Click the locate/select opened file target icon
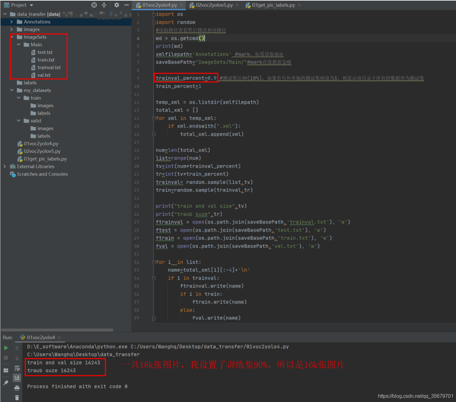The image size is (456, 402). click(x=94, y=5)
